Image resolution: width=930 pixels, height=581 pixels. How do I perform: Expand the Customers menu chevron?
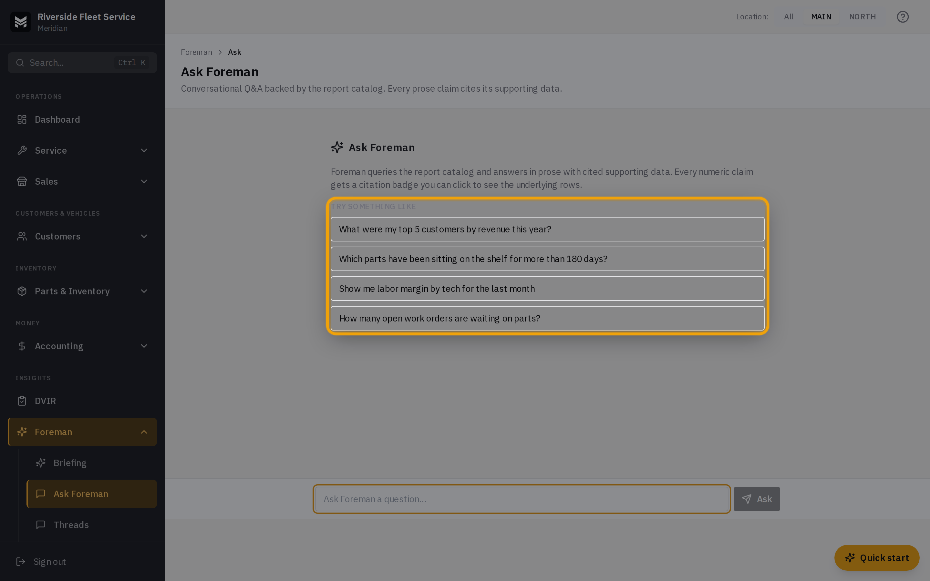click(144, 236)
